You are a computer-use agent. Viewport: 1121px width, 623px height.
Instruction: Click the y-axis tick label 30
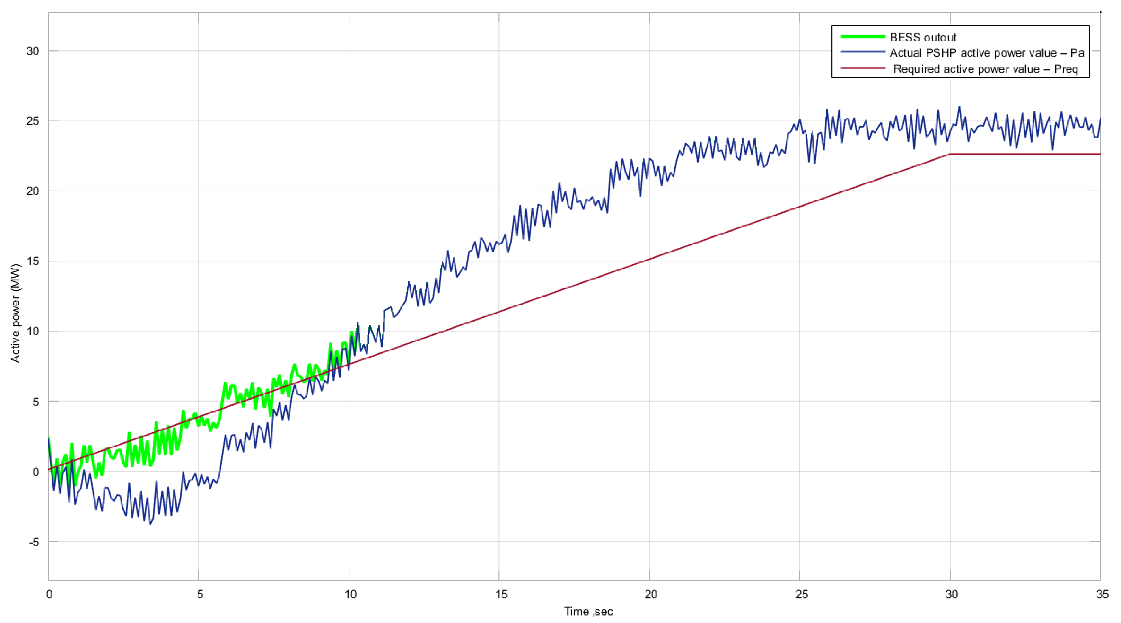point(33,51)
